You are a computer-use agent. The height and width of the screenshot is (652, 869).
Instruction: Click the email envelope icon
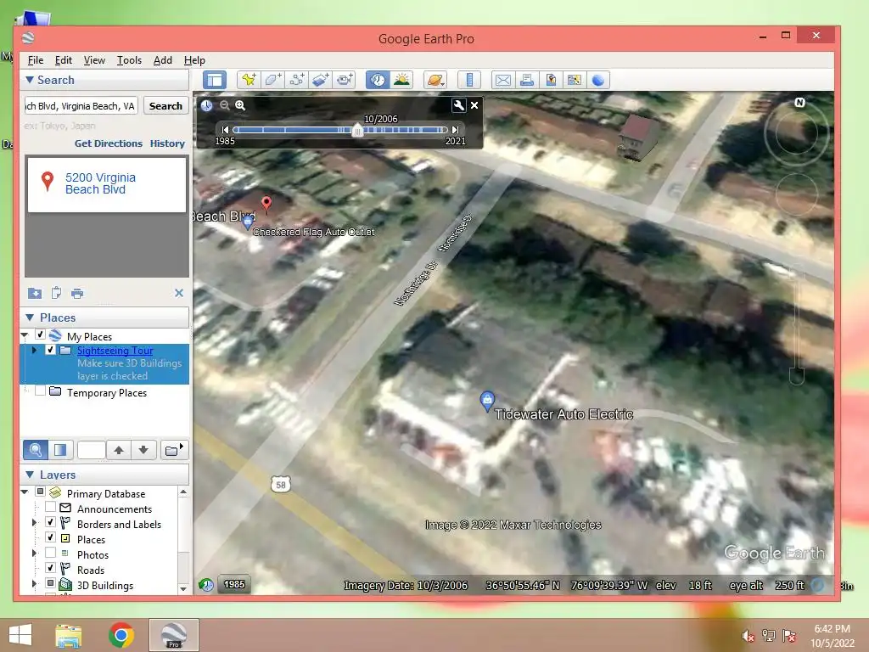click(x=503, y=80)
